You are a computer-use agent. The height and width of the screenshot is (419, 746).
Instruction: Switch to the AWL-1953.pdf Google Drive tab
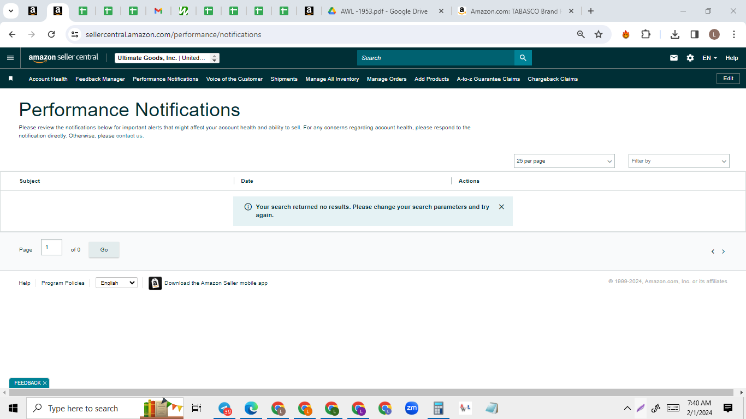click(x=384, y=11)
